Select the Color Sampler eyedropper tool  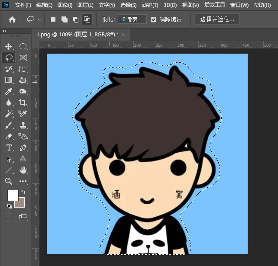(23, 114)
